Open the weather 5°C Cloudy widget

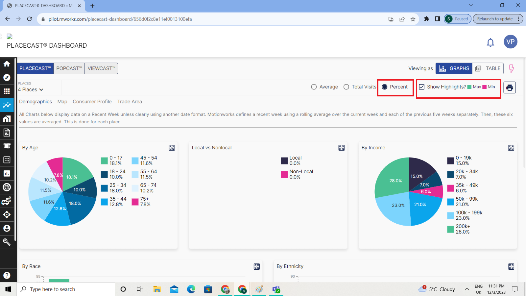(x=437, y=289)
